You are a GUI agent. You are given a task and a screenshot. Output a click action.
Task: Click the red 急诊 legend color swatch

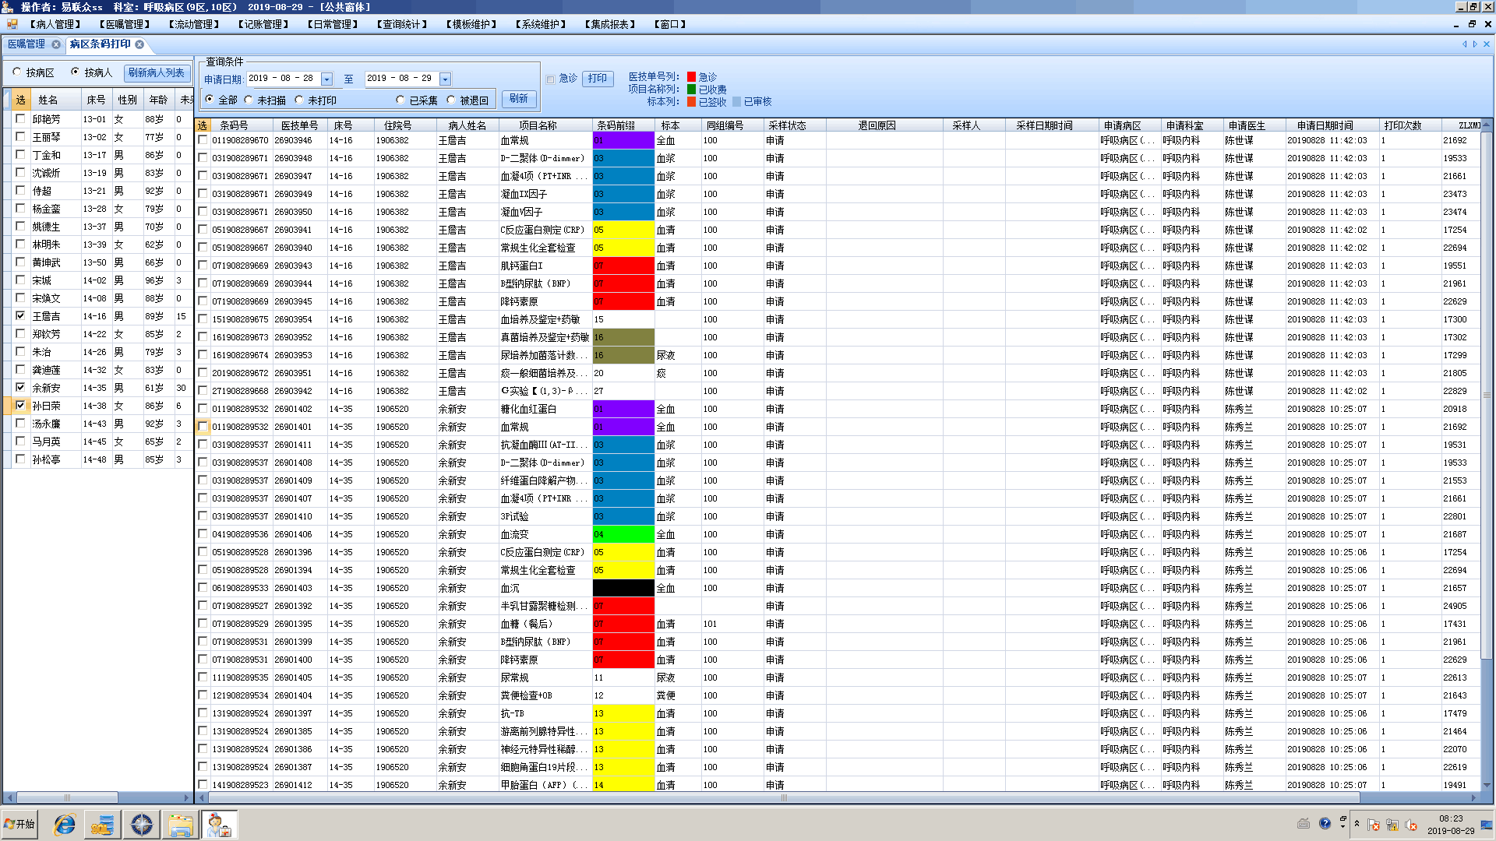(691, 77)
